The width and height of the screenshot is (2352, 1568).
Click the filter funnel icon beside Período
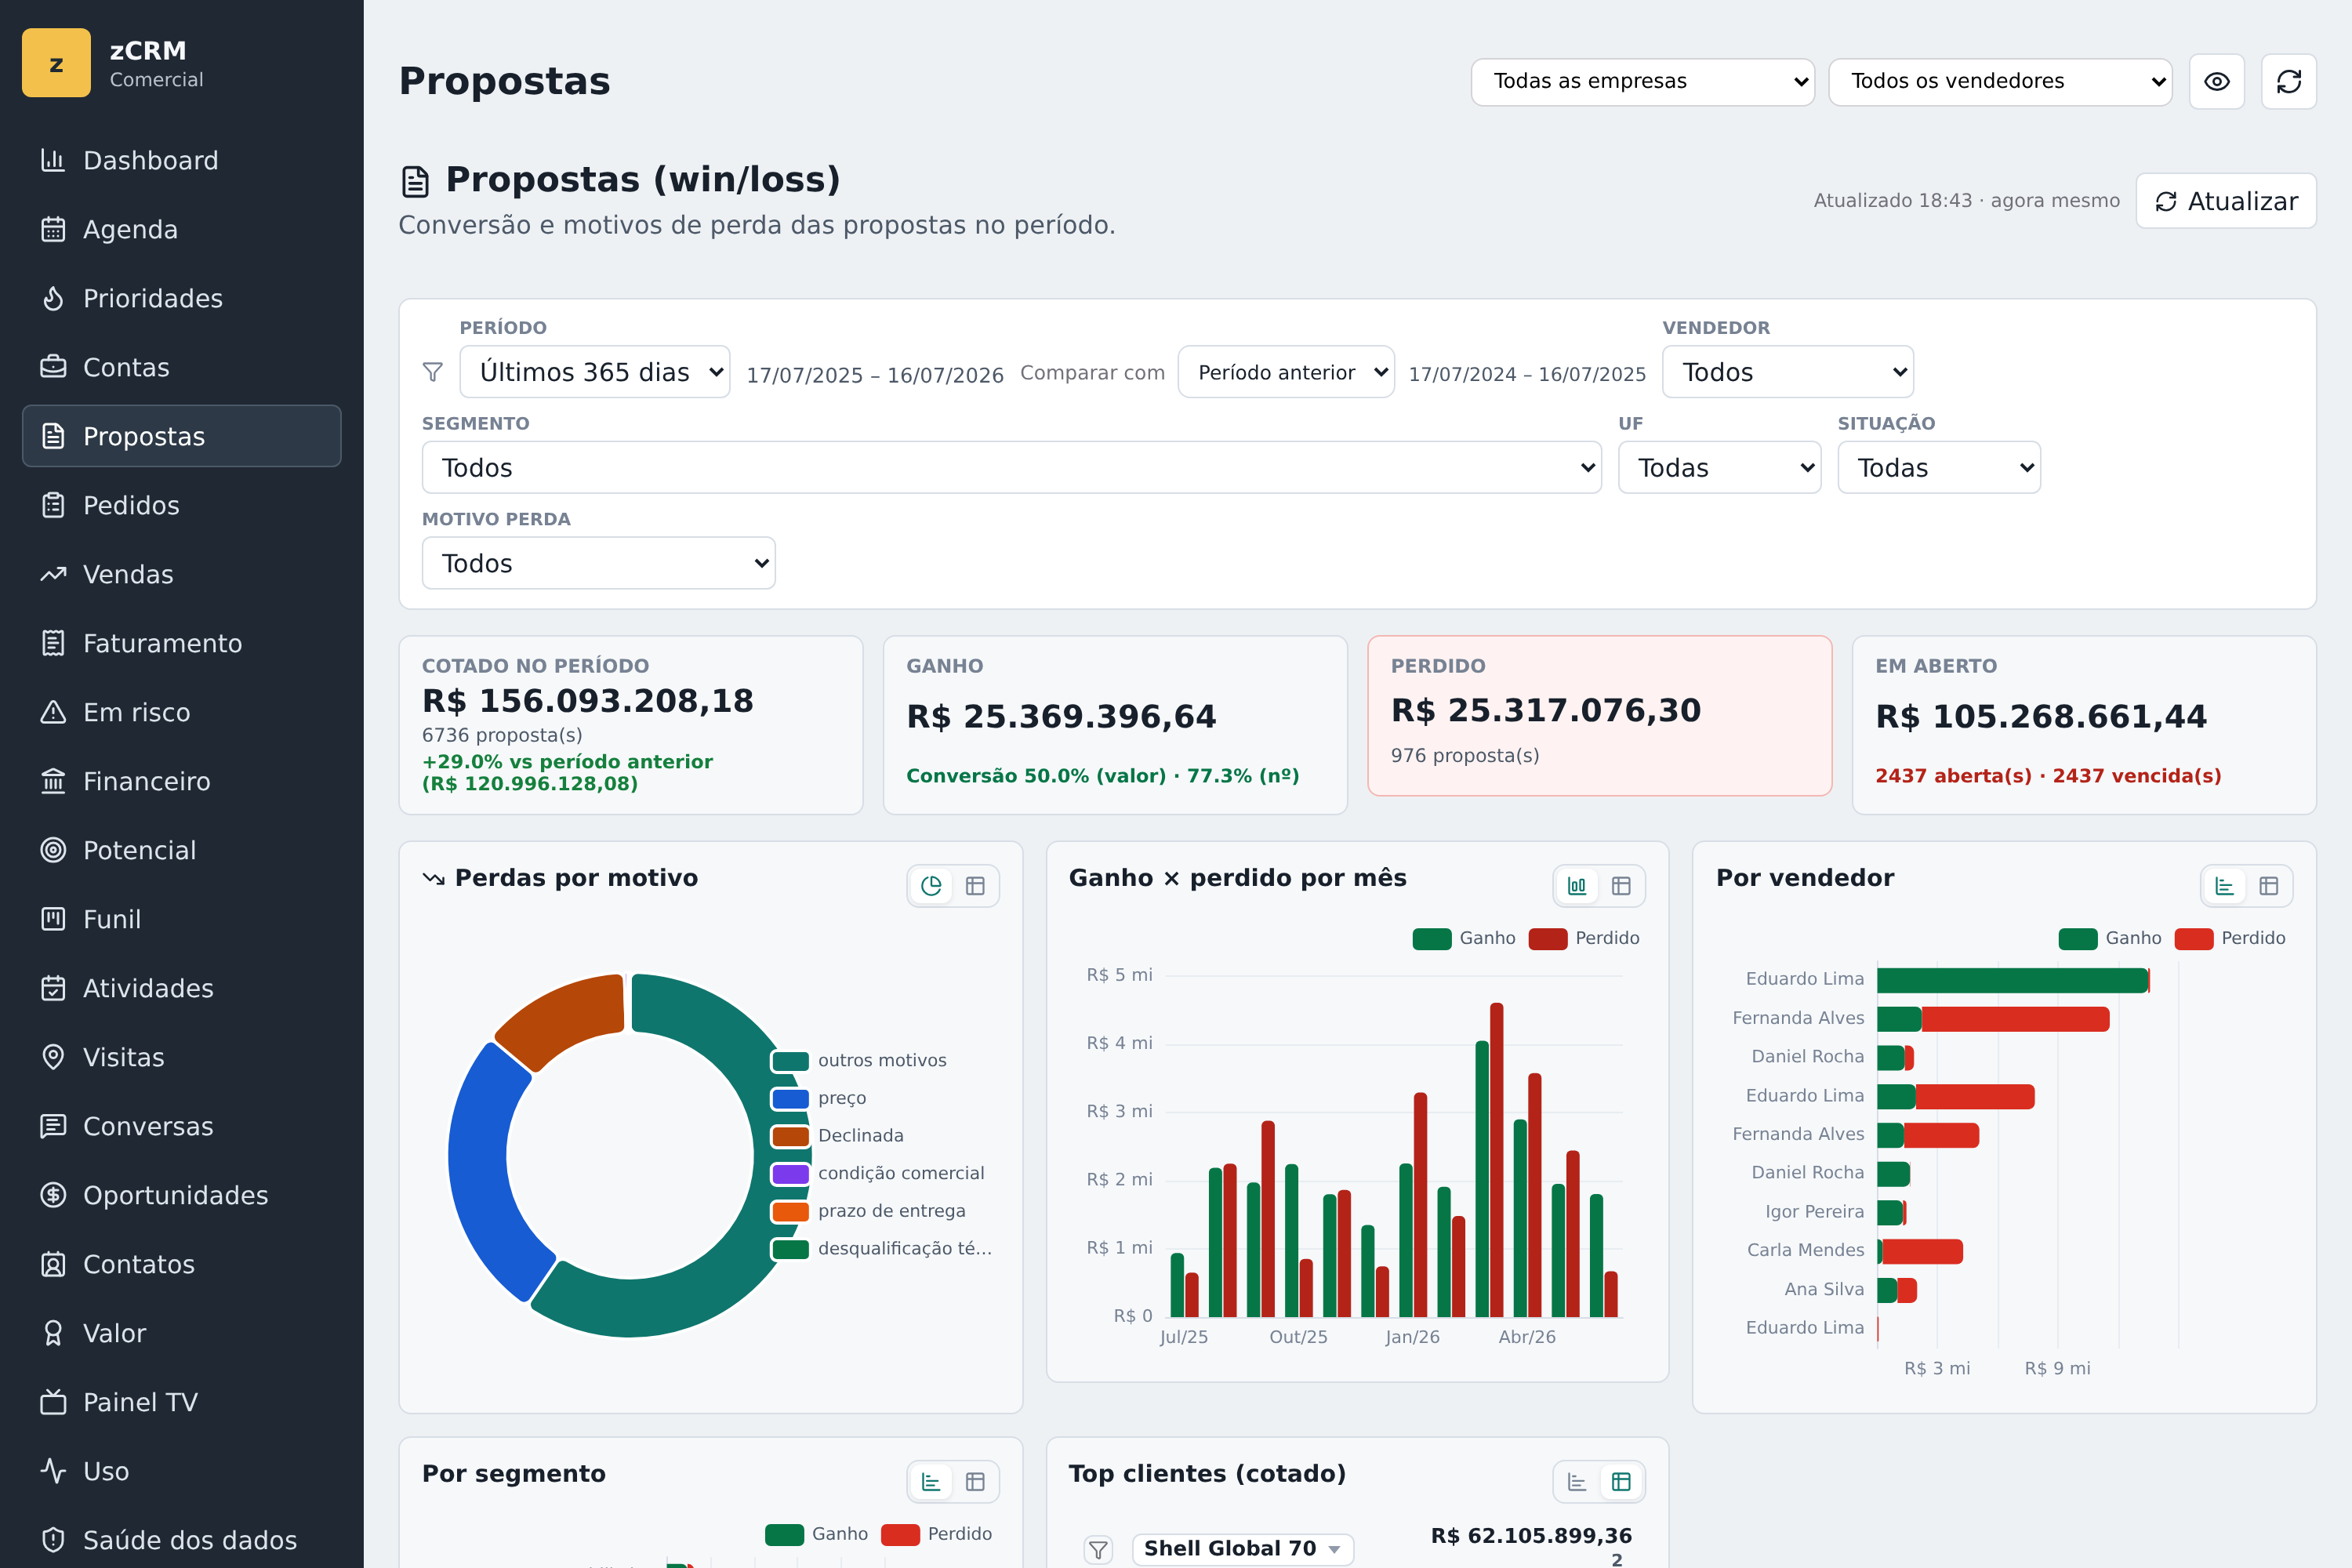(432, 372)
